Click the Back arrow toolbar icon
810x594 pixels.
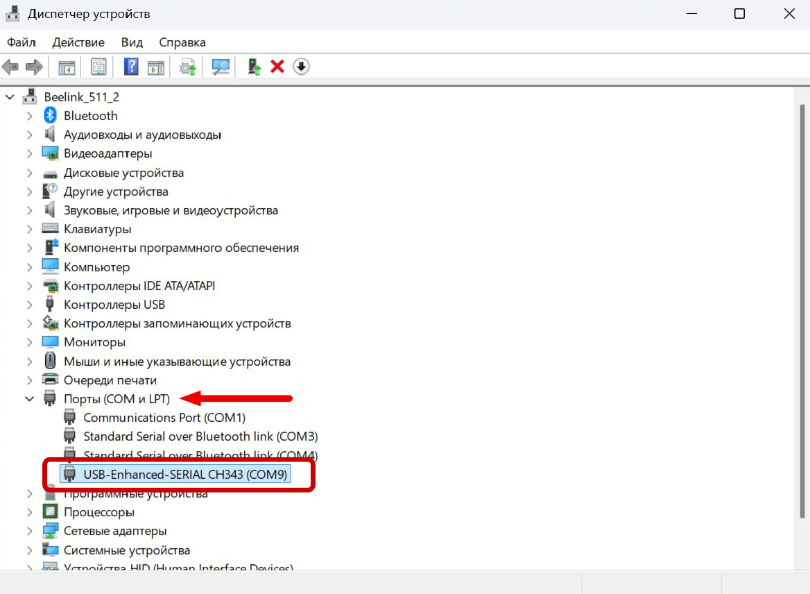[10, 67]
